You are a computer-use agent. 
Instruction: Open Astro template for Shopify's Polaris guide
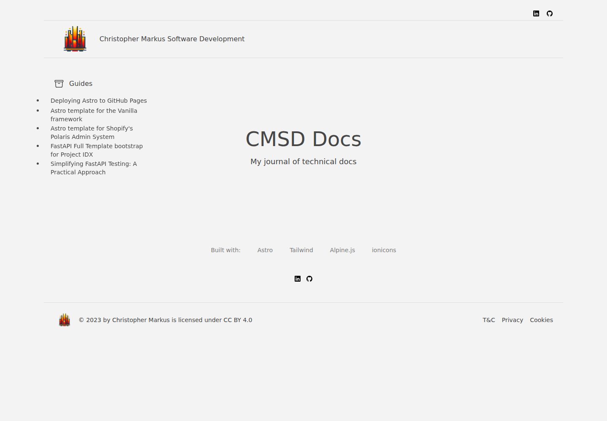pyautogui.click(x=91, y=133)
